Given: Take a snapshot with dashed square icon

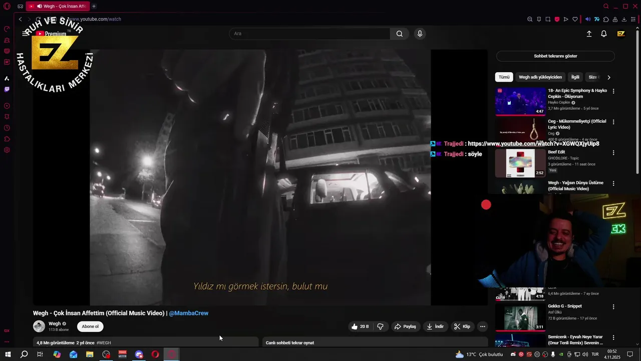Looking at the screenshot, I should 548,19.
